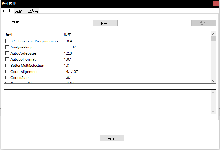Screen dimensions: 220x150
Task: Click the description box scroll-up arrow
Action: [x=213, y=93]
